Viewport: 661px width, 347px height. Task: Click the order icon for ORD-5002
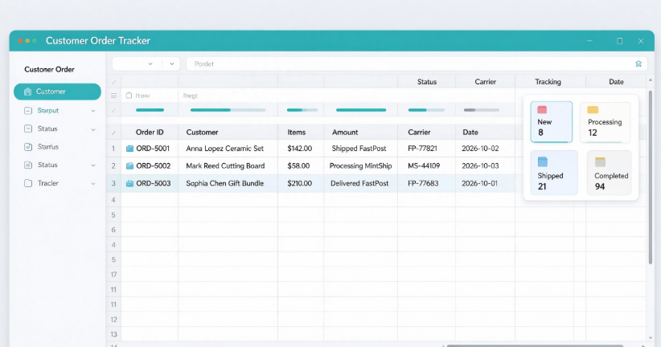[129, 166]
